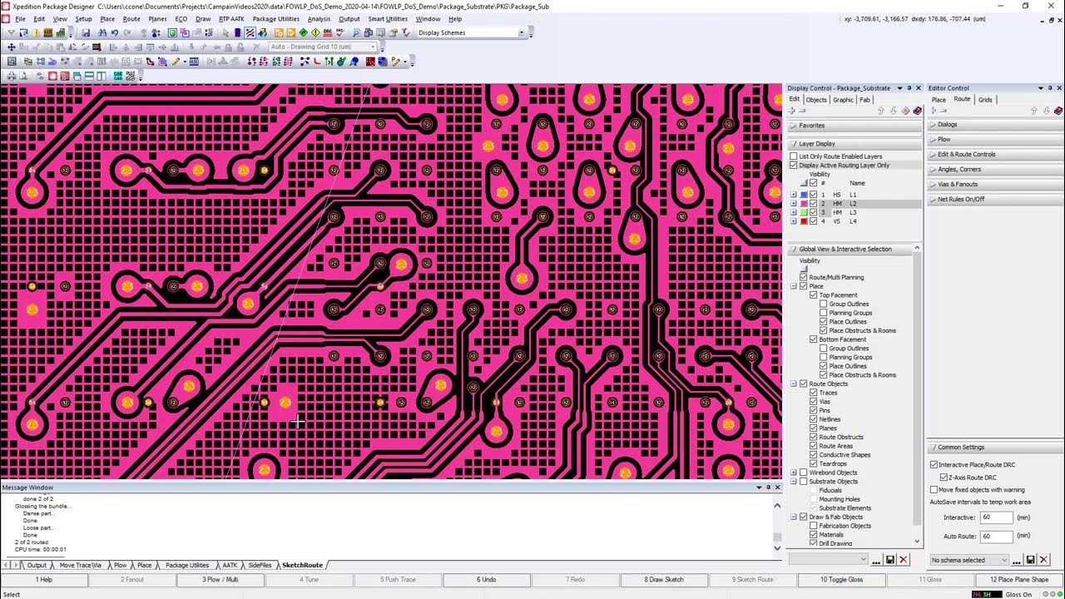Enable Move fixed objects with warning
The image size is (1065, 599).
934,490
